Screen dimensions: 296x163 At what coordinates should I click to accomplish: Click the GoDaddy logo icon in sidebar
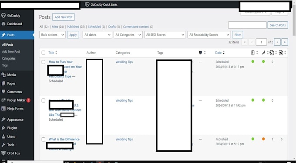[3, 16]
